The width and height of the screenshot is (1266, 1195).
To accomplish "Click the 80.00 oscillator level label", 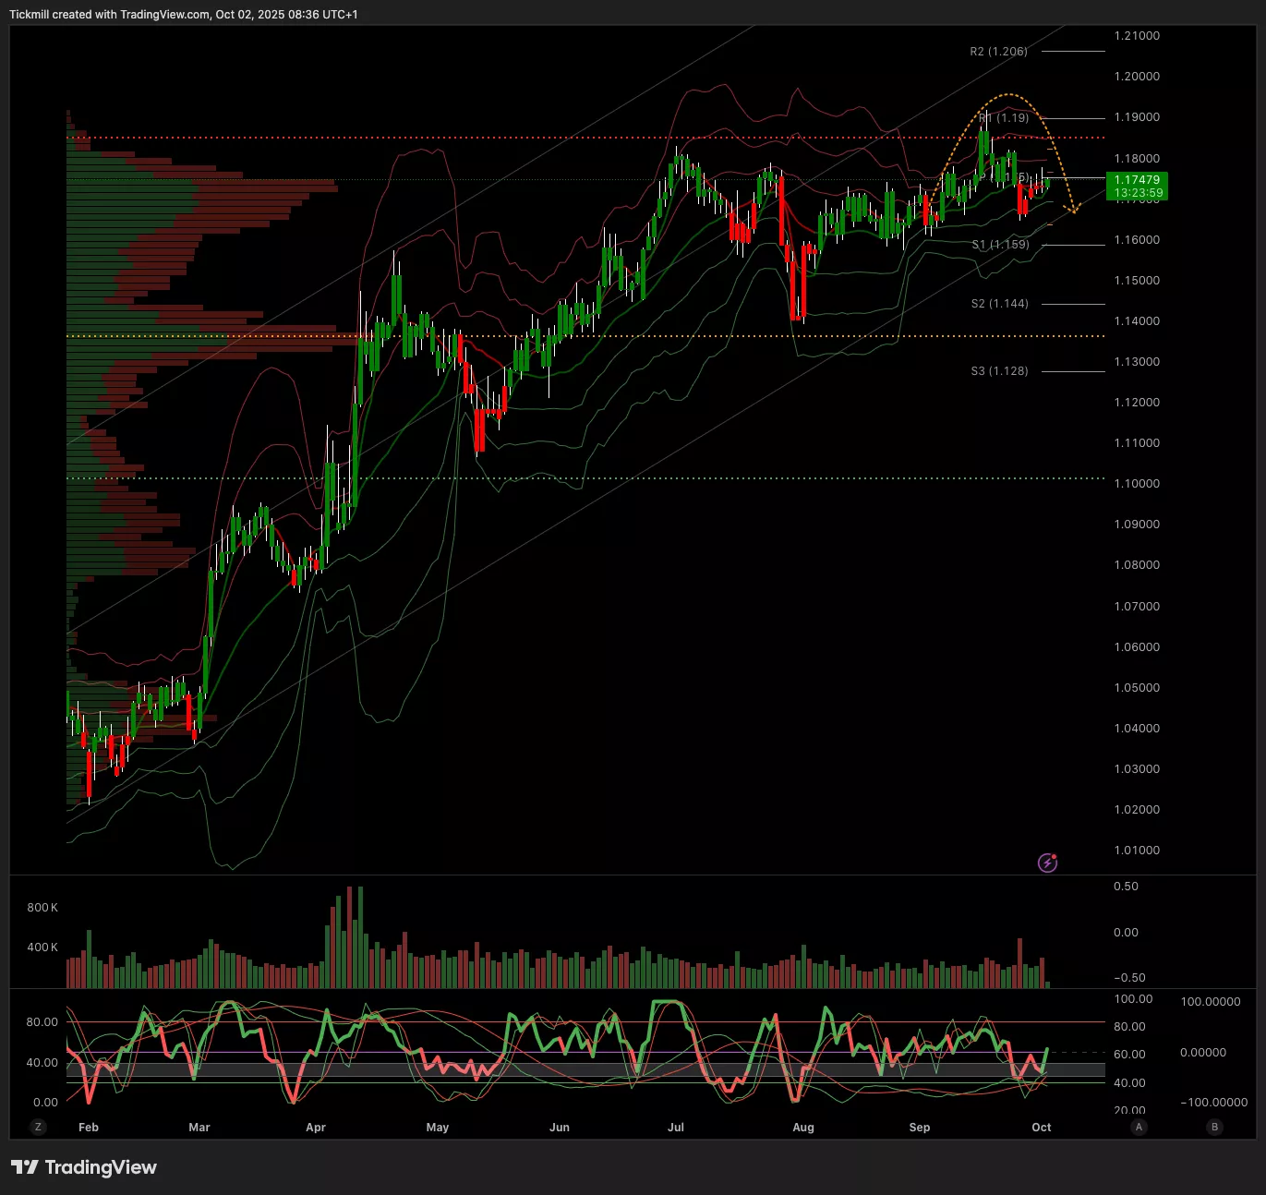I will click(x=42, y=1022).
